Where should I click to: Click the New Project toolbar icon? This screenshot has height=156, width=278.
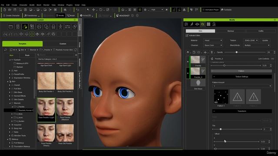click(5, 10)
